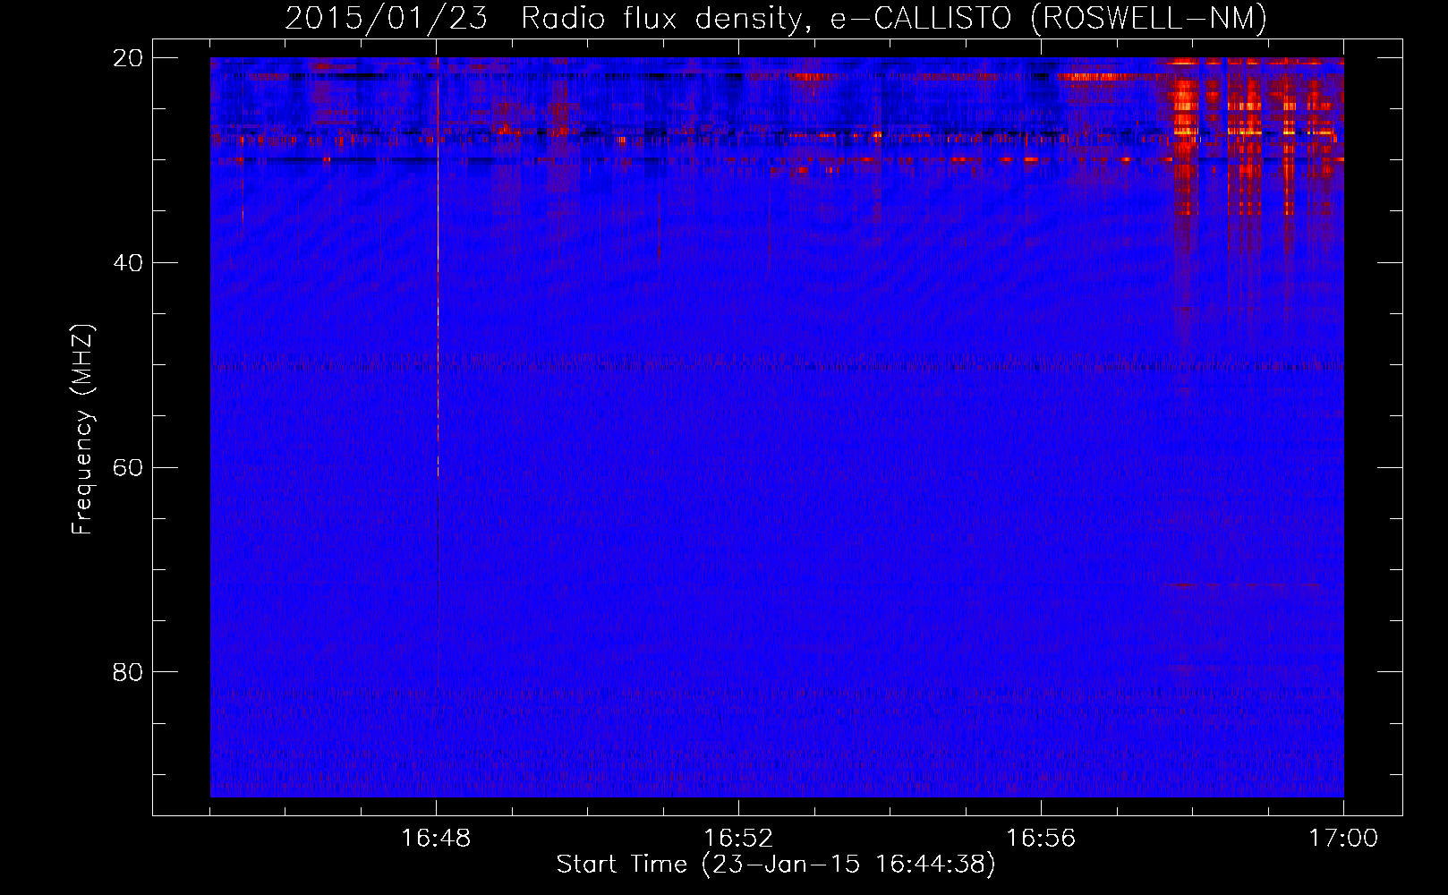Click the 'Frequency (MHZ)' axis label

81,429
